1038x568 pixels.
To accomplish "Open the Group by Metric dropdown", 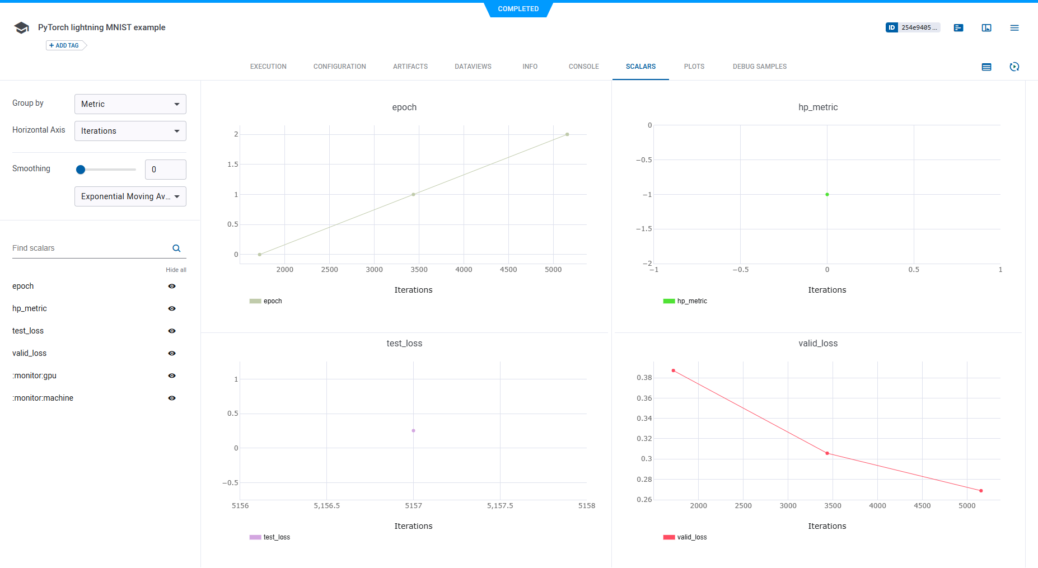I will [x=130, y=104].
